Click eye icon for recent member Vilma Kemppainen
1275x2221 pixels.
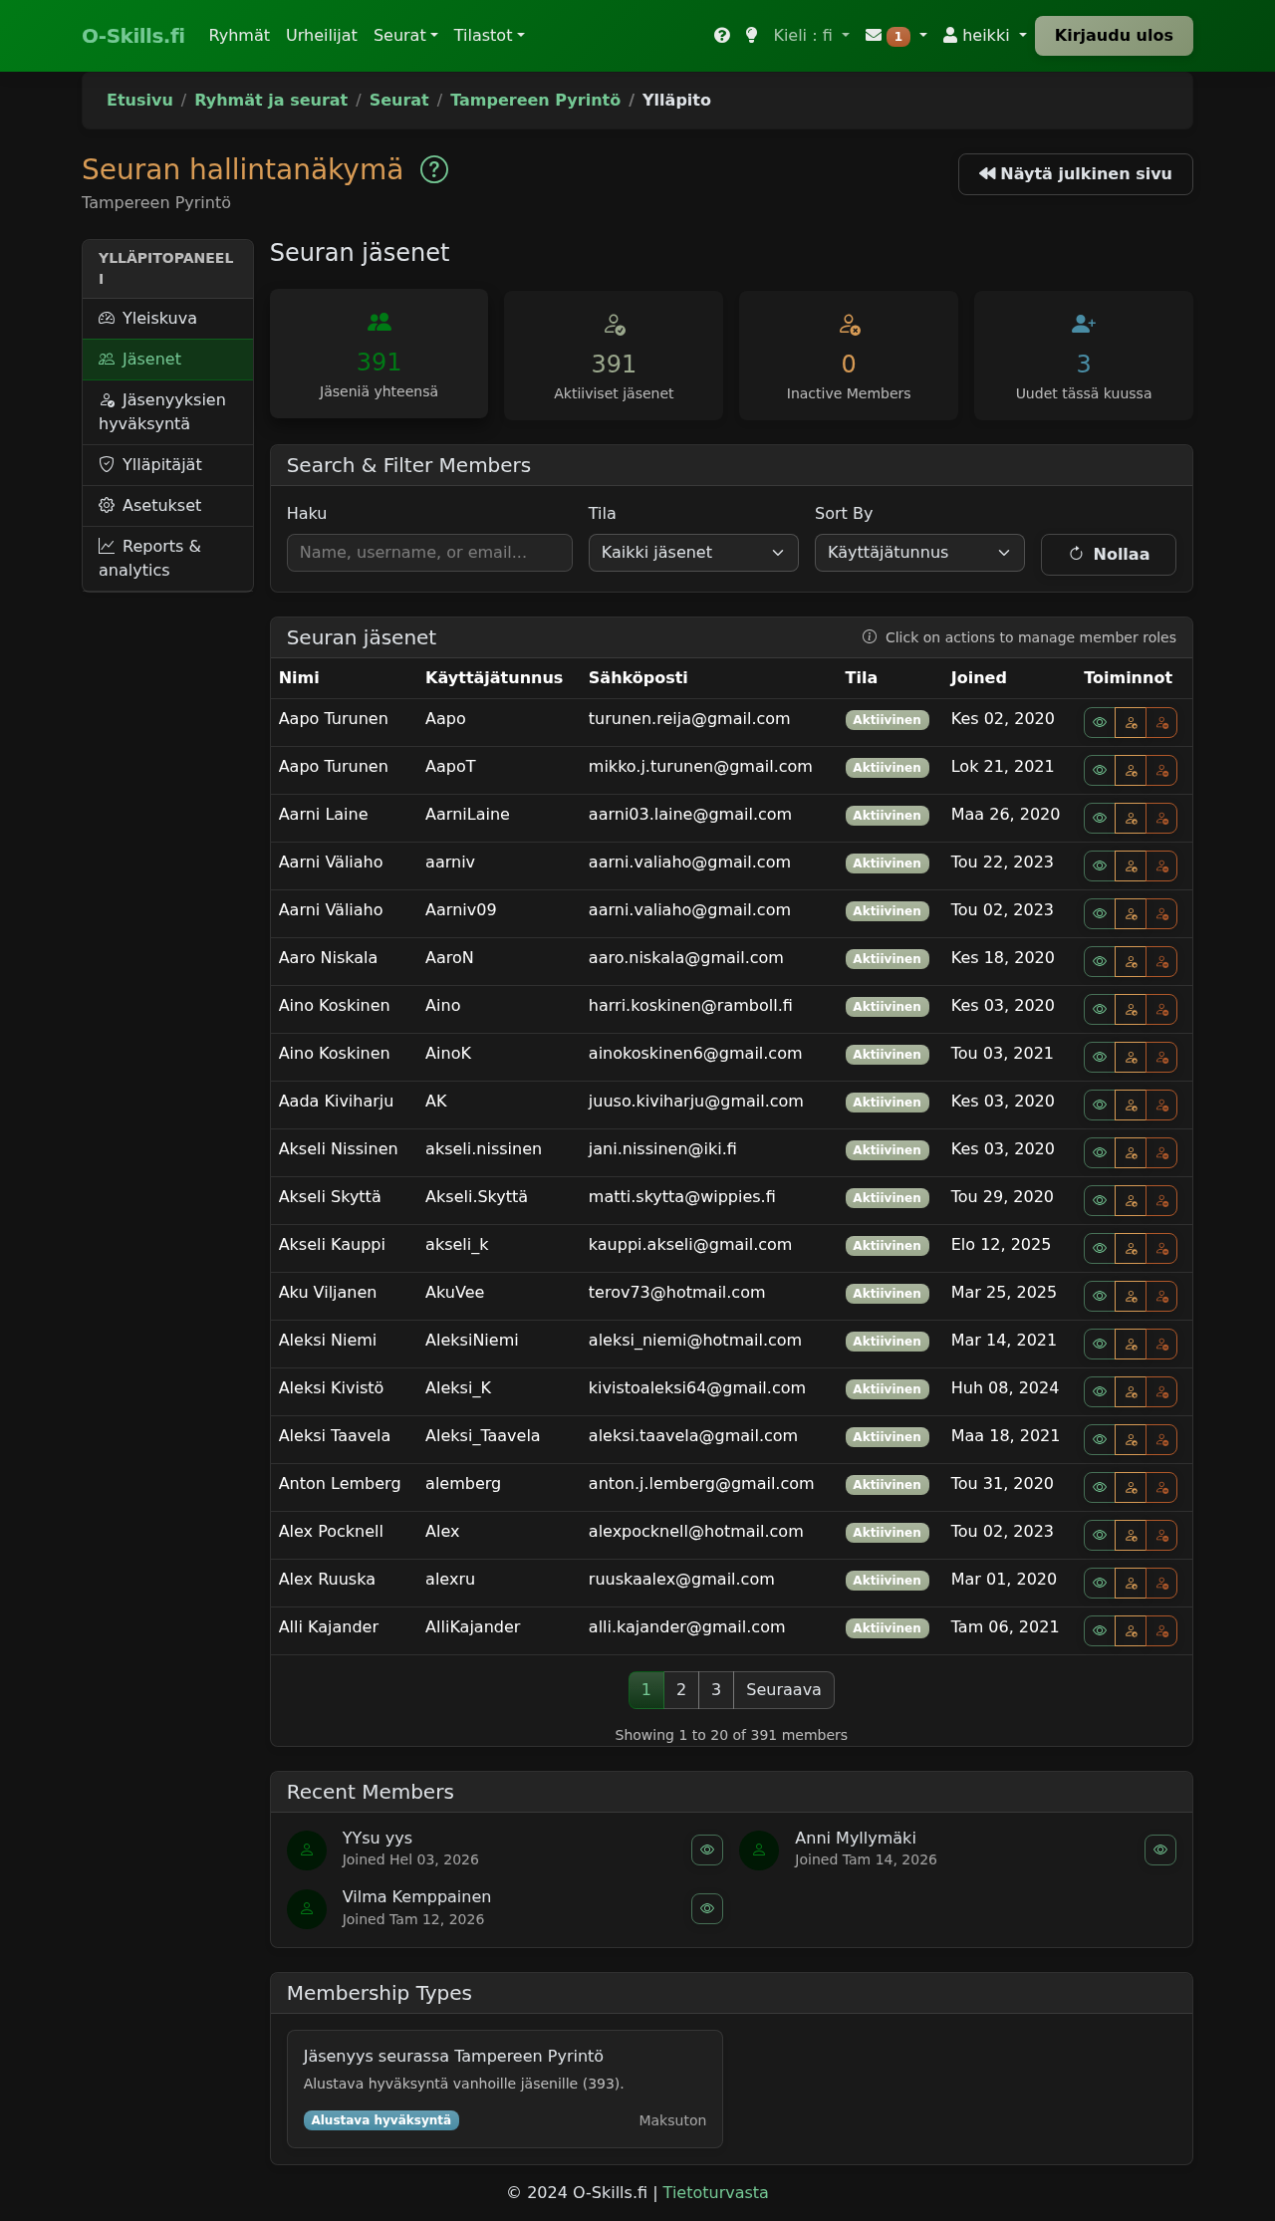click(x=706, y=1909)
